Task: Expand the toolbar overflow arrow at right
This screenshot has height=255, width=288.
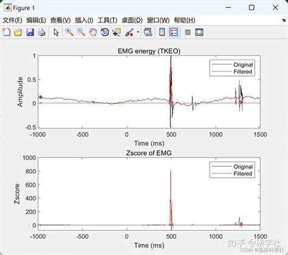Action: (x=284, y=20)
